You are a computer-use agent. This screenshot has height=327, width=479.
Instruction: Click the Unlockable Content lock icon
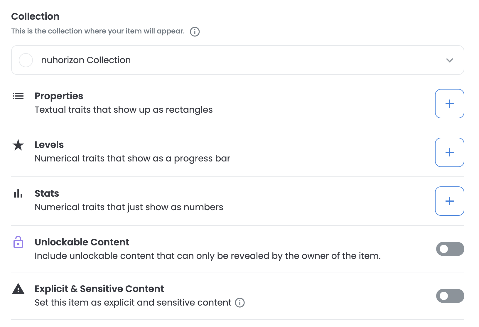point(18,242)
